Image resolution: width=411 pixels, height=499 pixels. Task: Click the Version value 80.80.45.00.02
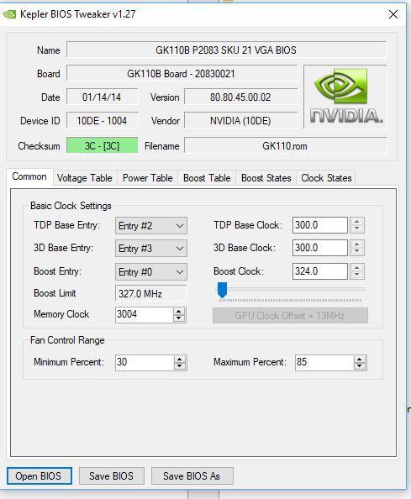(x=240, y=97)
